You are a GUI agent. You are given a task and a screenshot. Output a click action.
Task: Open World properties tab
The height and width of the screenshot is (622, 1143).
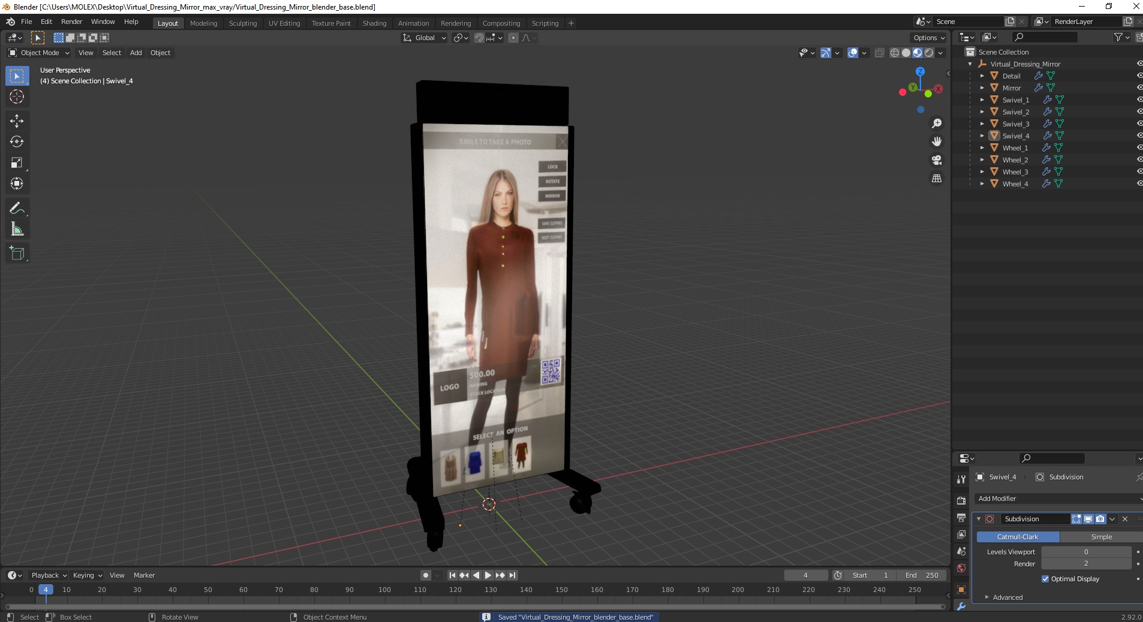[961, 568]
